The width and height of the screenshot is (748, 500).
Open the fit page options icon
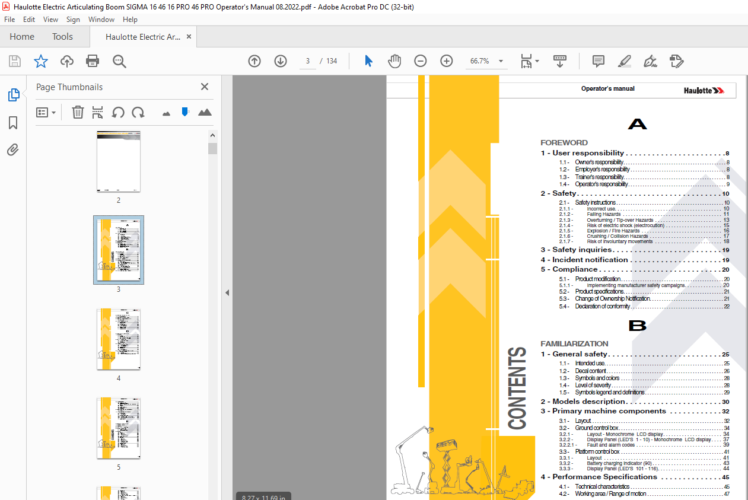[x=529, y=61]
